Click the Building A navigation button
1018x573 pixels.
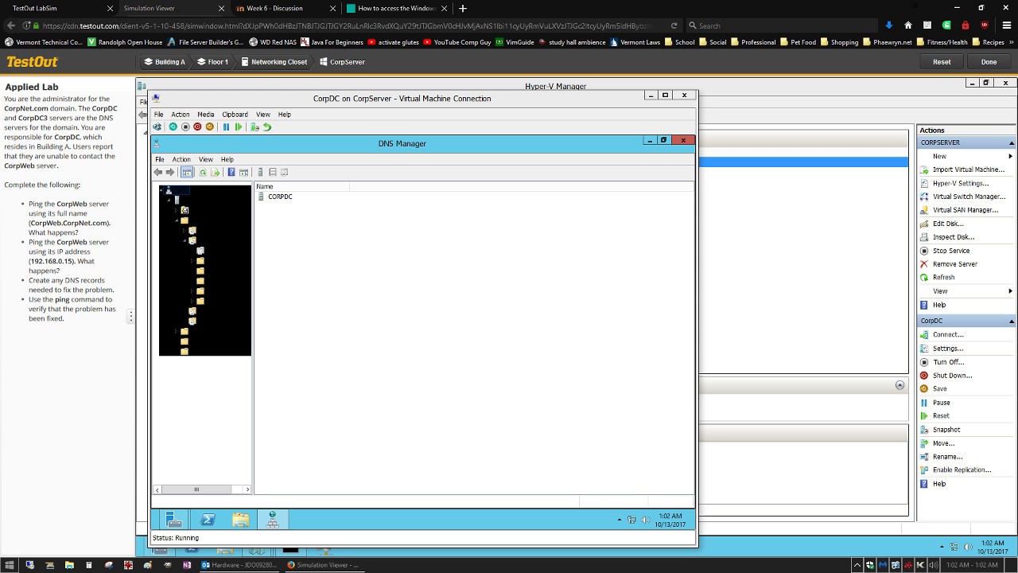tap(164, 62)
